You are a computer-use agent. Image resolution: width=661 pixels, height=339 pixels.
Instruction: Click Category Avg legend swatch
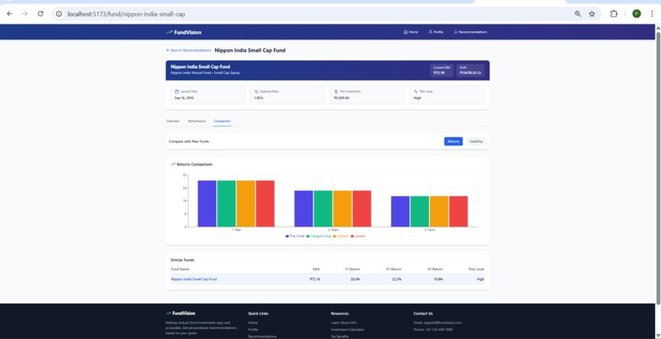(308, 236)
